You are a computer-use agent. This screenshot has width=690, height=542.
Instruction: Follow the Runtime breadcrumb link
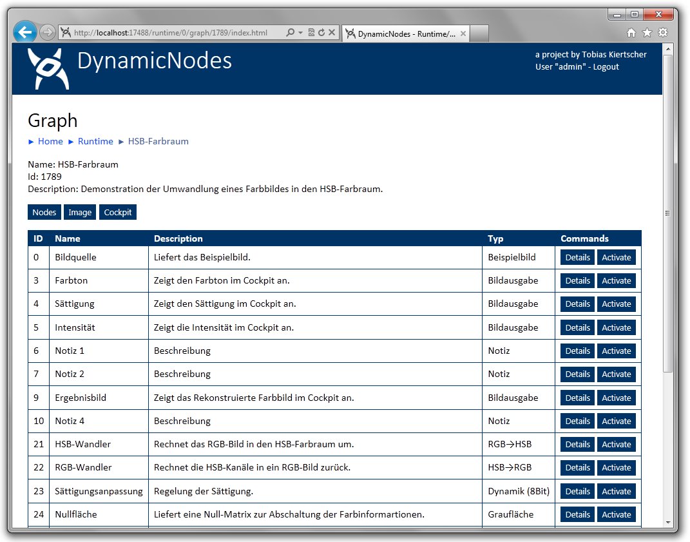click(x=95, y=141)
